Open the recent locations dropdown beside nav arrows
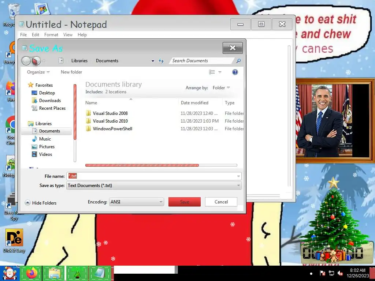The height and width of the screenshot is (281, 375). tap(44, 61)
